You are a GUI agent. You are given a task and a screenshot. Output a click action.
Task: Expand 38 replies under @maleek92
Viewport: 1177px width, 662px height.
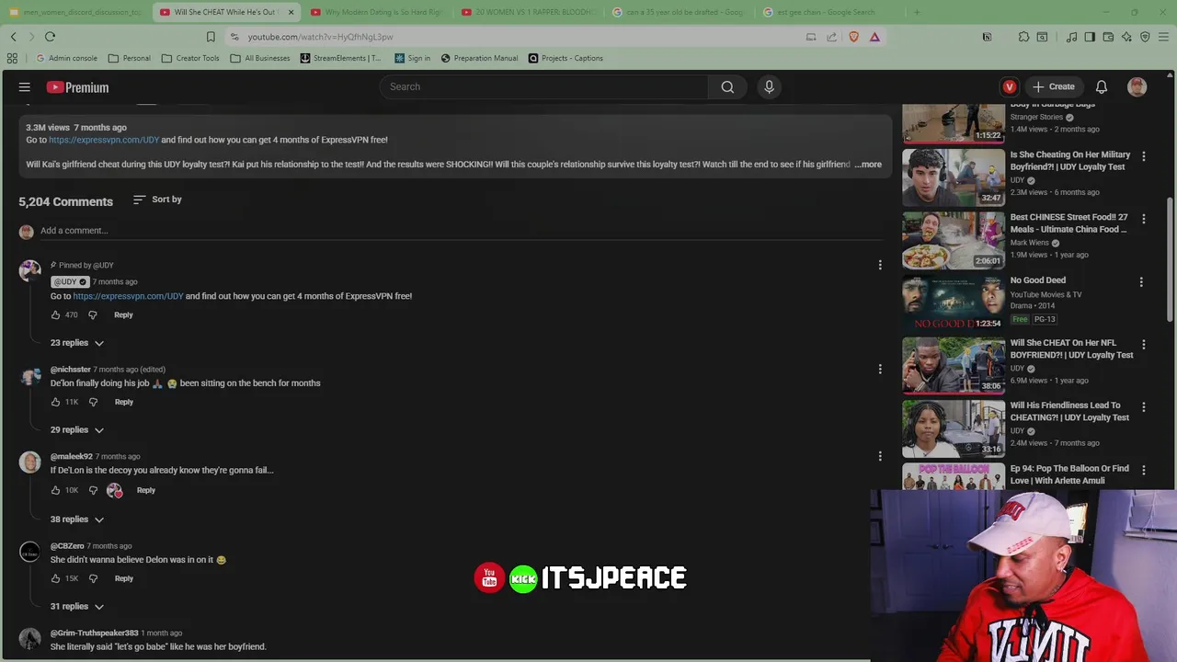click(77, 519)
